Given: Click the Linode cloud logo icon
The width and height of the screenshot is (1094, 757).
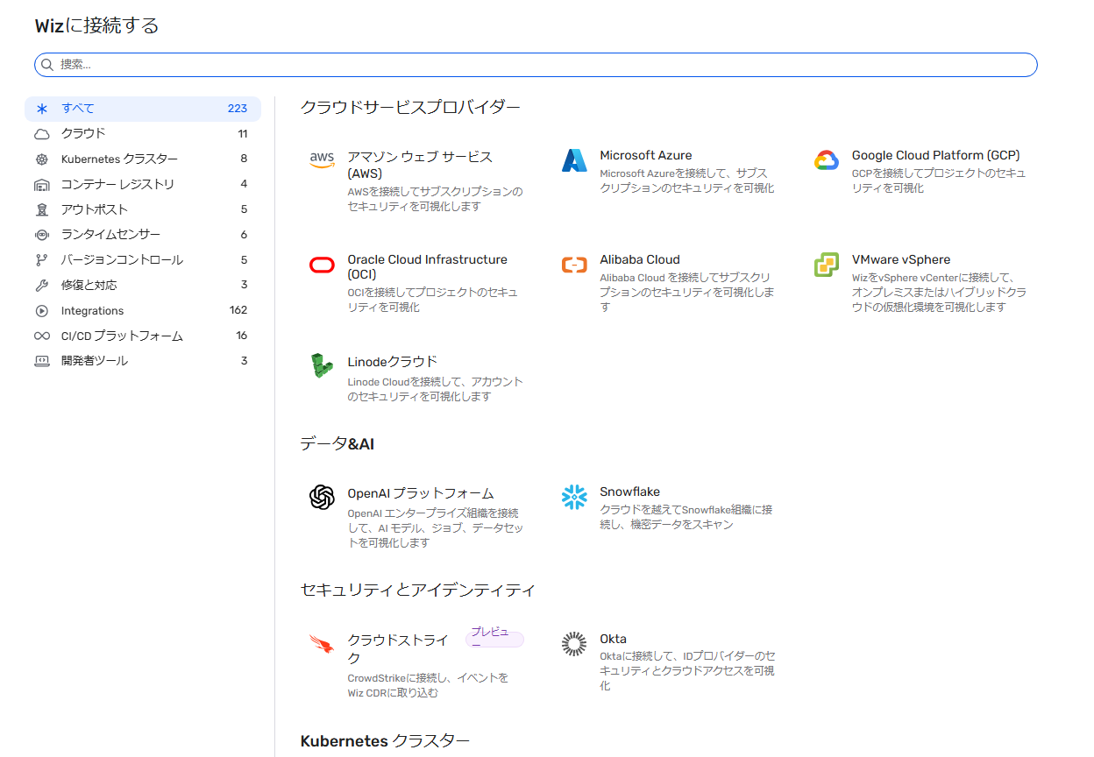Looking at the screenshot, I should click(x=322, y=366).
